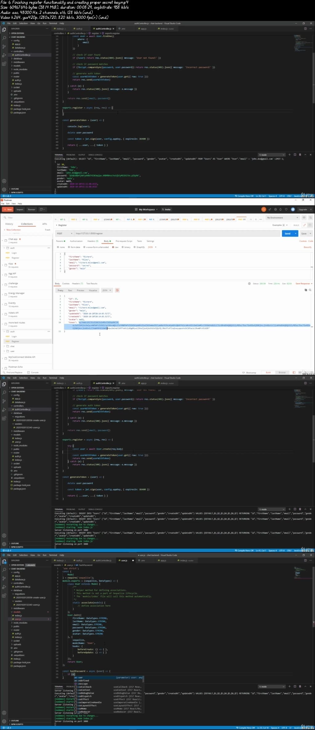The image size is (315, 730).
Task: Open Extensions view in topmost VS Code frame
Action: [x=4, y=64]
